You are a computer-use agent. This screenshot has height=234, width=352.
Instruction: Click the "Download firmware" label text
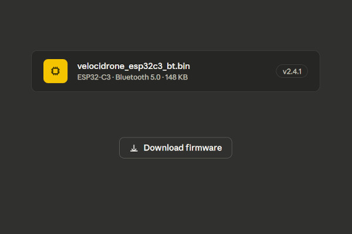(x=182, y=148)
